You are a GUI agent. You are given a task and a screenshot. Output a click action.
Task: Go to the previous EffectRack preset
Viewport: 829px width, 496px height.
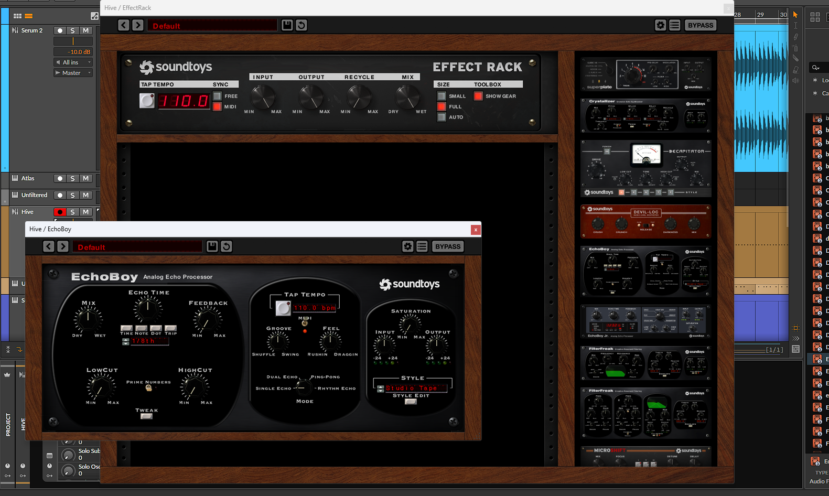pyautogui.click(x=124, y=25)
